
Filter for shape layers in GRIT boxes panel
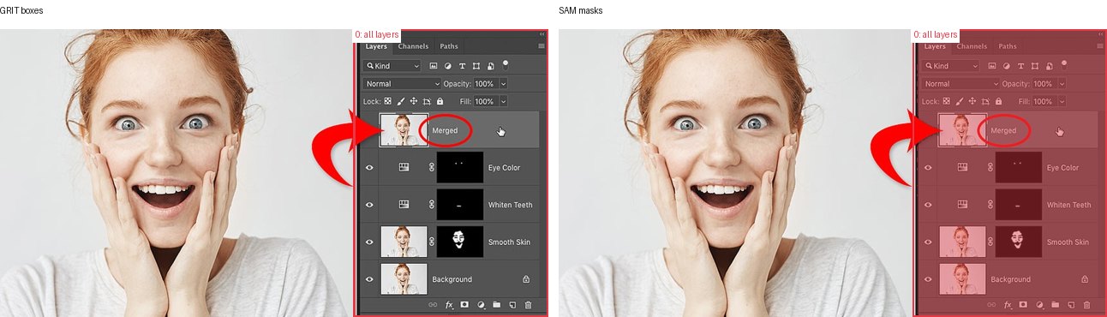point(476,66)
